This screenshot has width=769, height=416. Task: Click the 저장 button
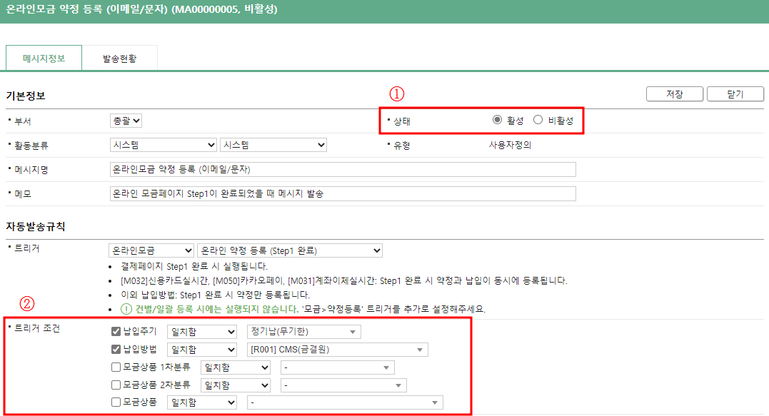pos(674,94)
